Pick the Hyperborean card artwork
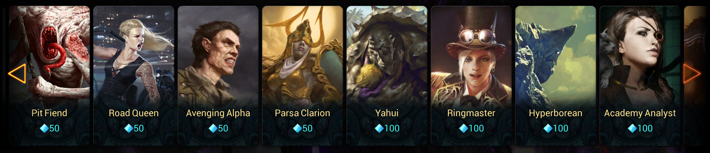 (x=556, y=56)
